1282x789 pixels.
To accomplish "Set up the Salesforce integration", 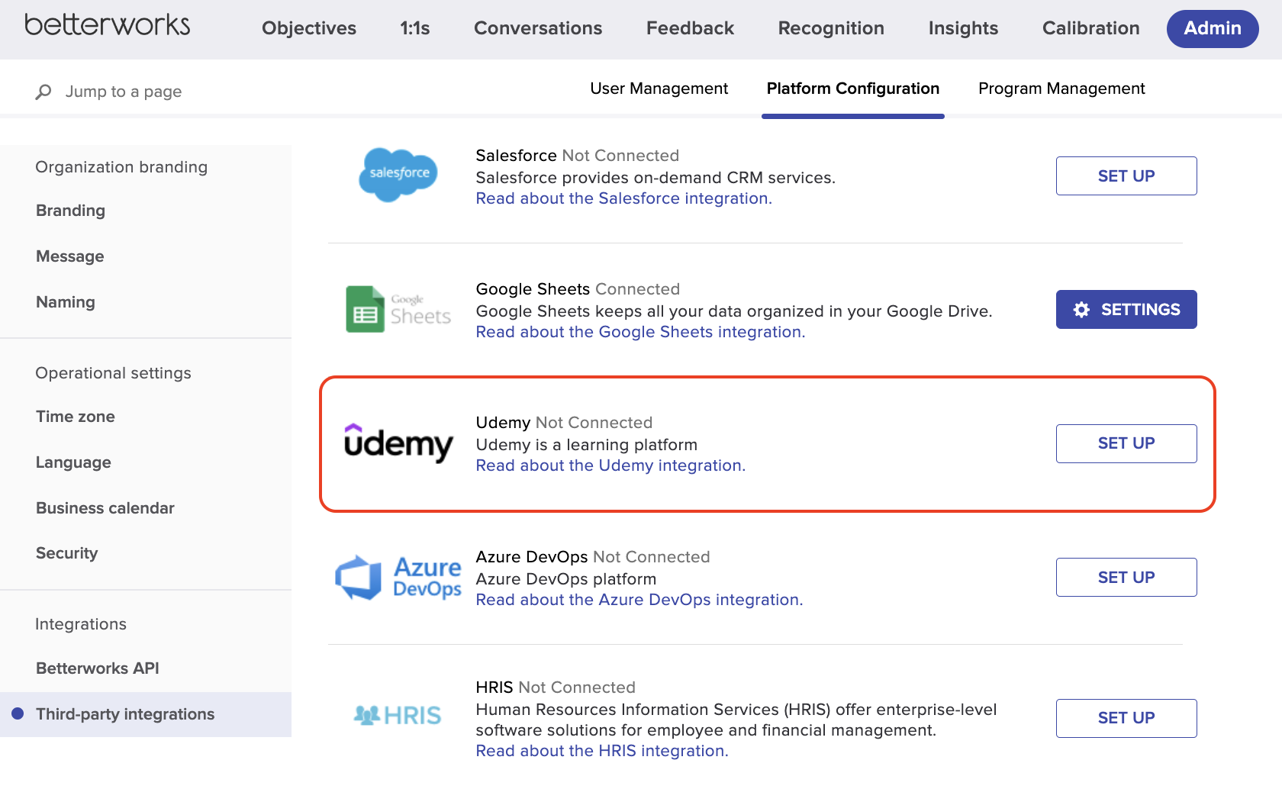I will pos(1126,176).
